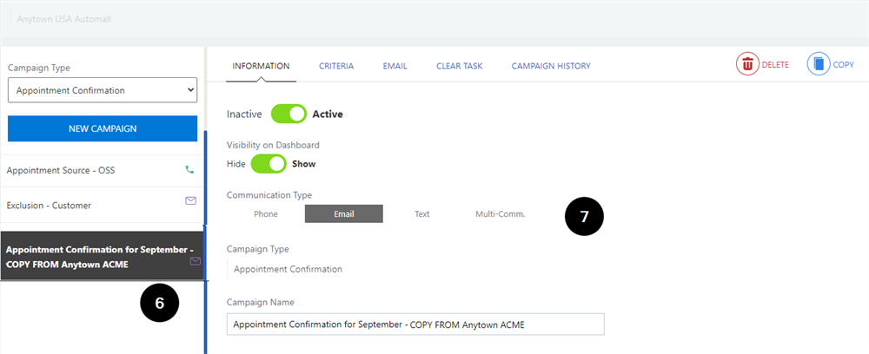Select Phone communication type
Screen dimensions: 869x354
coord(265,214)
